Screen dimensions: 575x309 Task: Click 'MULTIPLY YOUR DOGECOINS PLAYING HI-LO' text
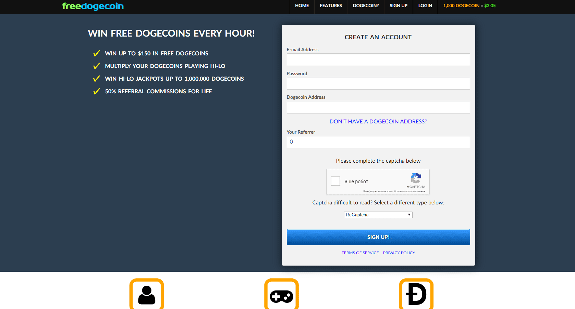(165, 66)
